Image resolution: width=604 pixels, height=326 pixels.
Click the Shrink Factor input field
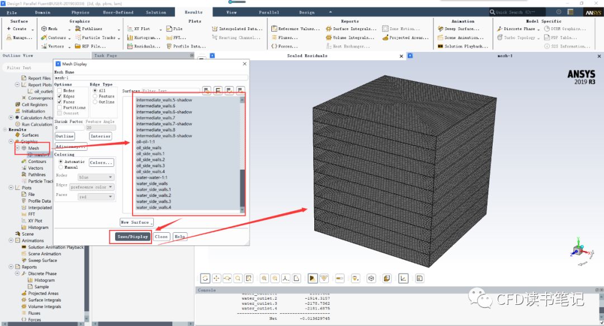point(69,128)
